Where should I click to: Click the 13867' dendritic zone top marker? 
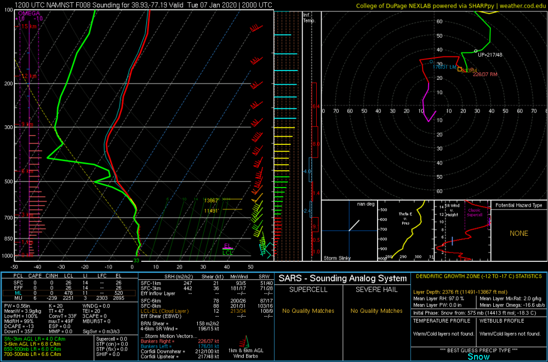point(212,201)
